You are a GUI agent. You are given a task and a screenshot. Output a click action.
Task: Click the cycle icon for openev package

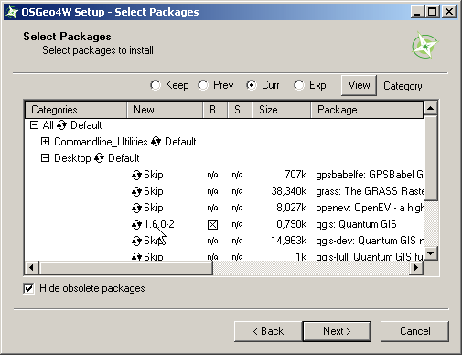(x=136, y=209)
